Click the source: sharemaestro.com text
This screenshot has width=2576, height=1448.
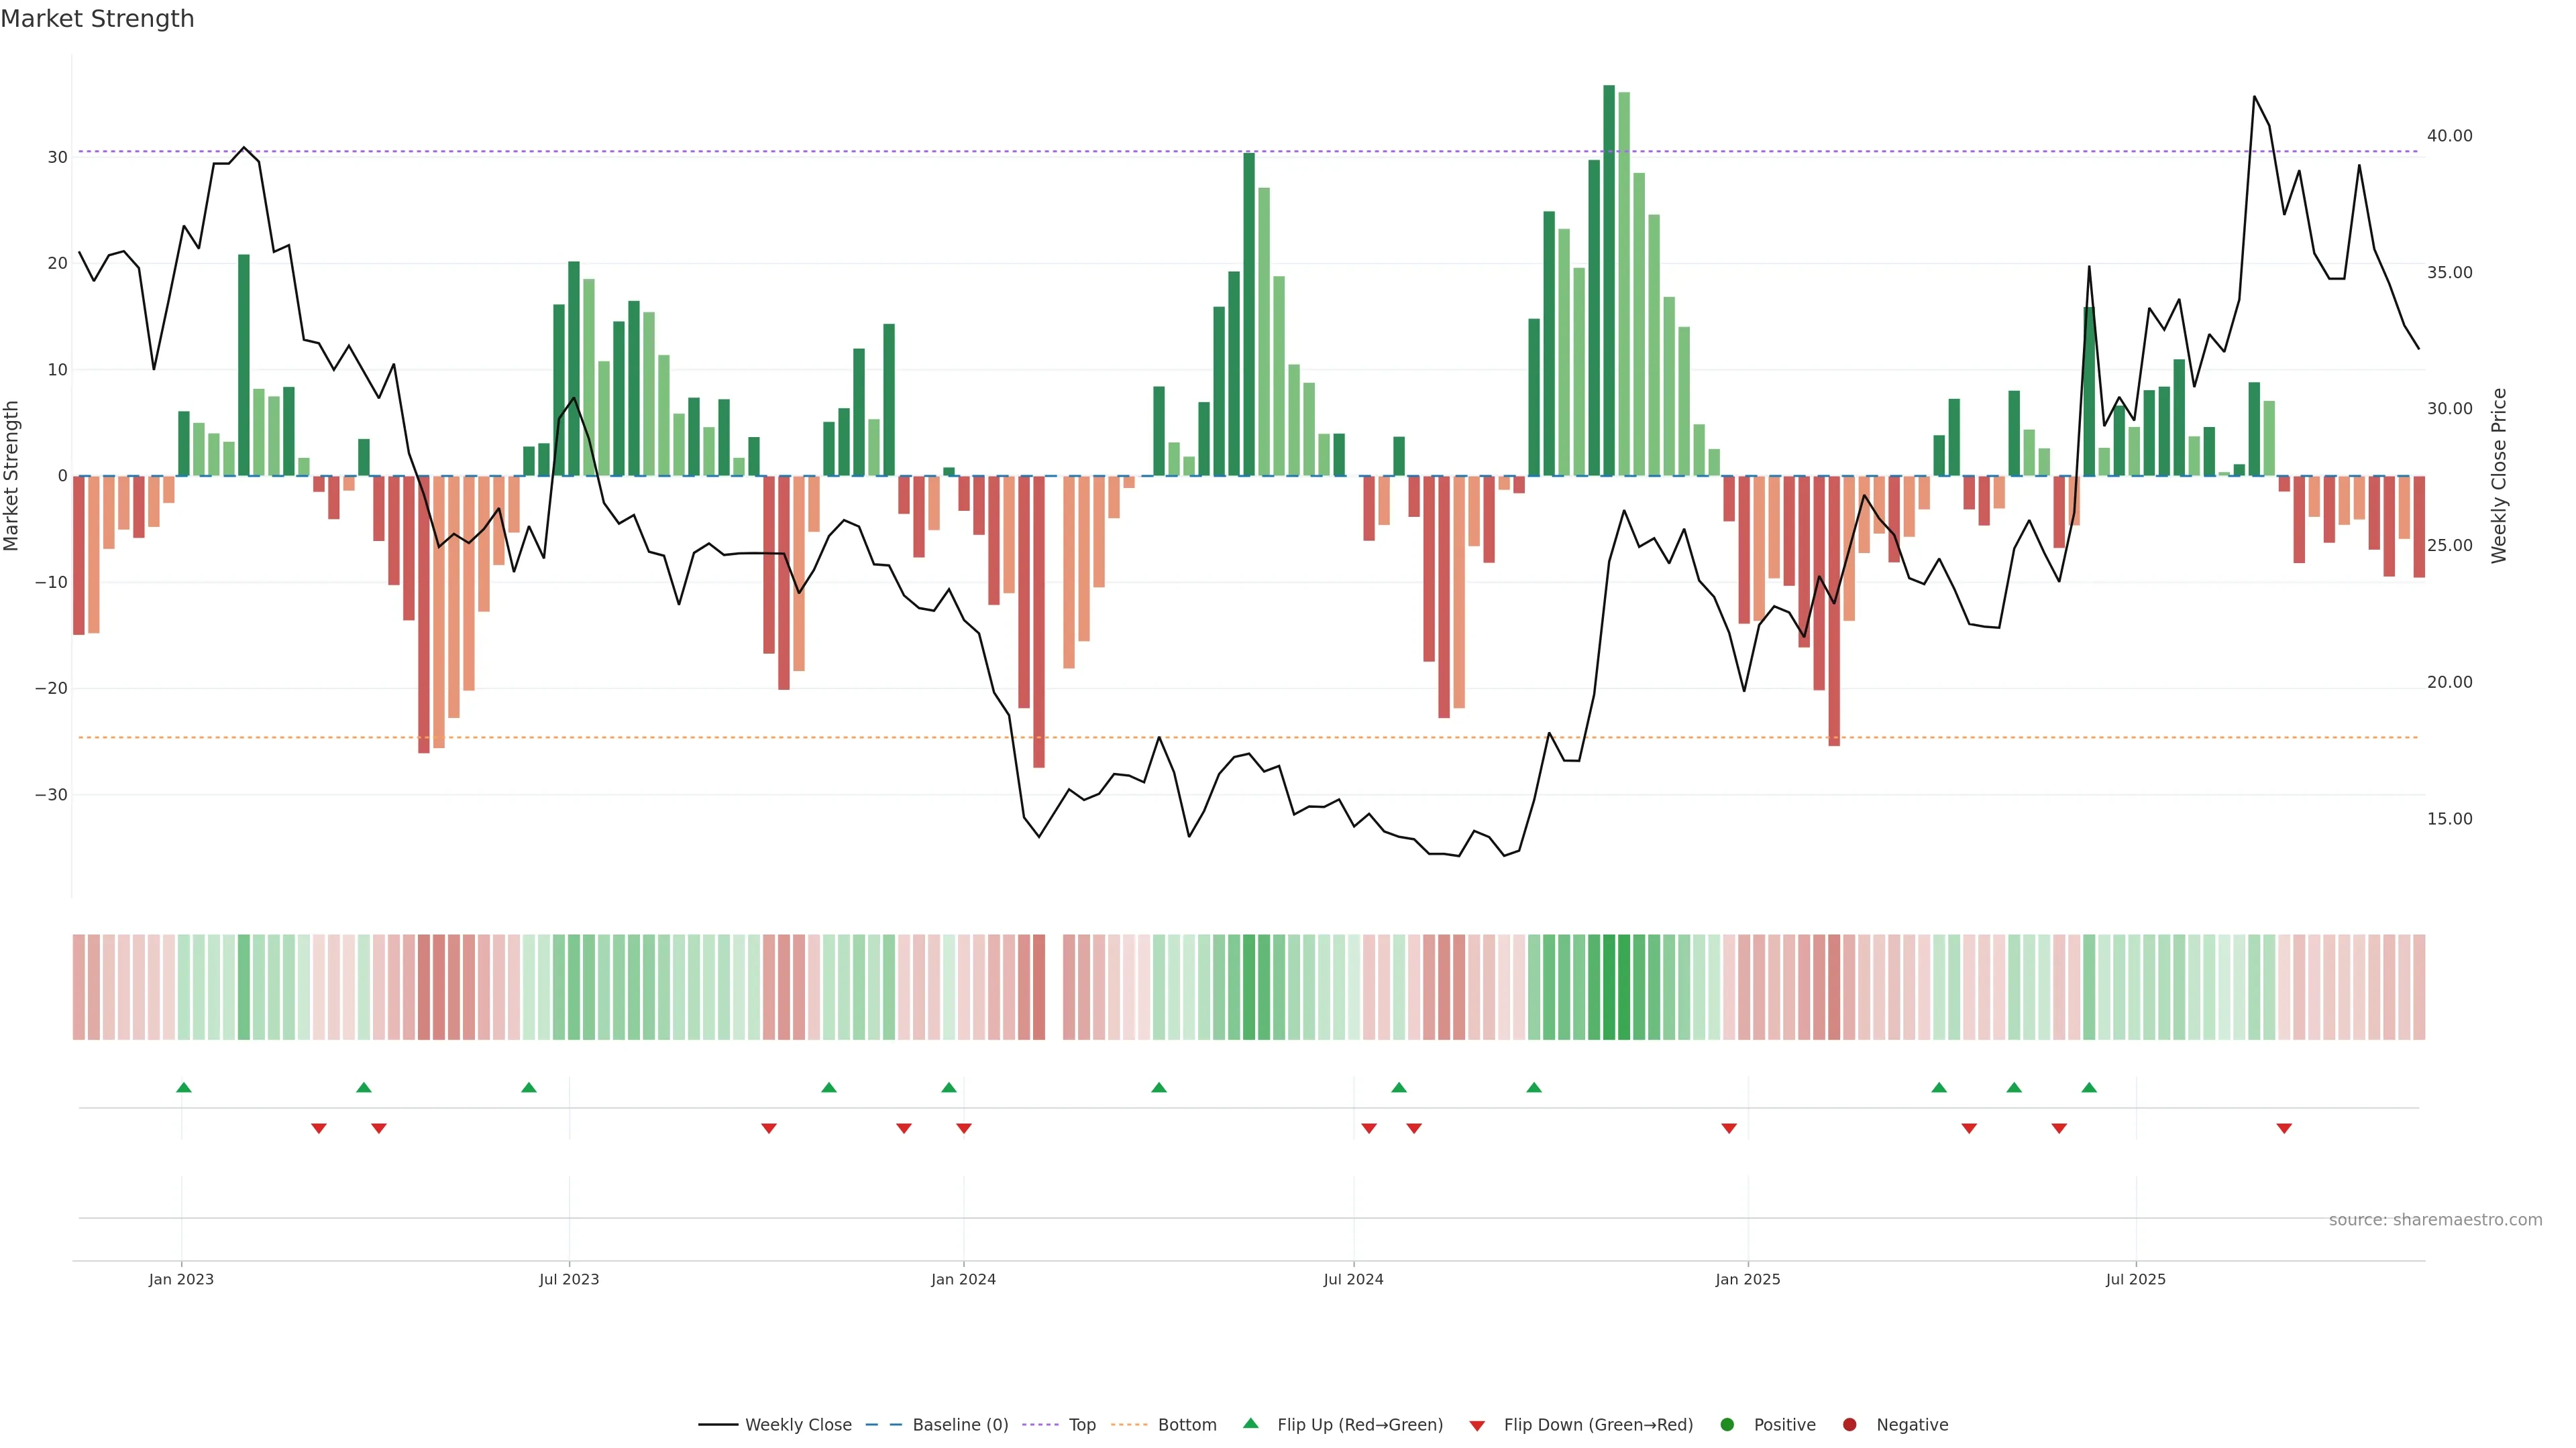[x=2435, y=1219]
